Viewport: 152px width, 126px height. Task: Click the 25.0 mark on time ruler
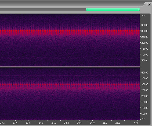(105, 123)
